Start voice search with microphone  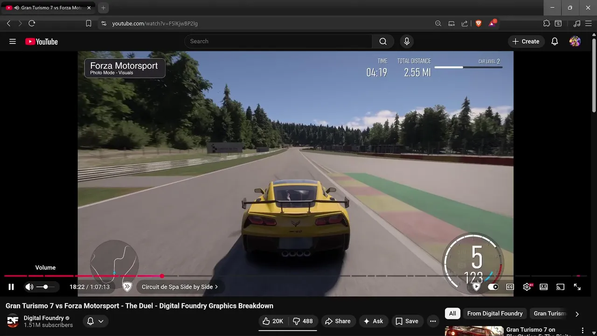click(407, 42)
